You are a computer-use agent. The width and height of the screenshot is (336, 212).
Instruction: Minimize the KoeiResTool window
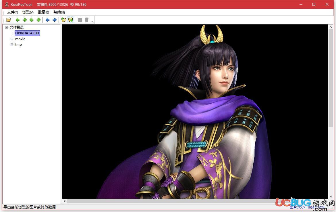[301, 4]
